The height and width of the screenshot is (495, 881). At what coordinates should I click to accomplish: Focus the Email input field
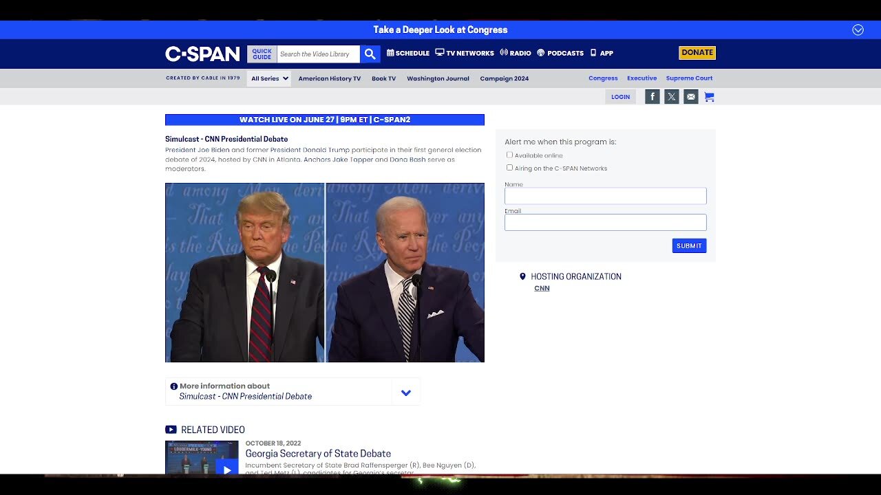pos(606,222)
